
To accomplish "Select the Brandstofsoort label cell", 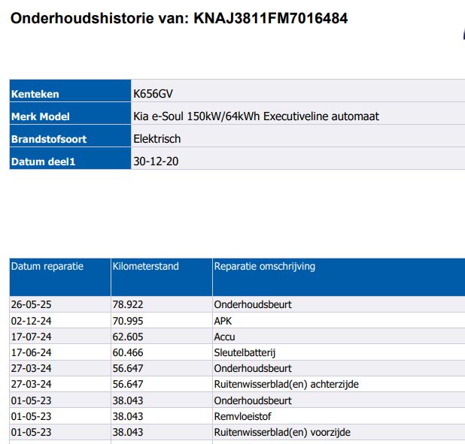I will pyautogui.click(x=49, y=139).
